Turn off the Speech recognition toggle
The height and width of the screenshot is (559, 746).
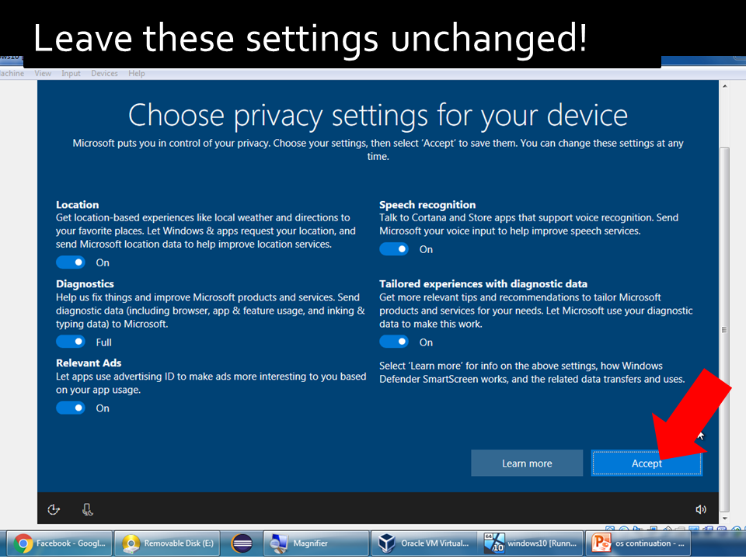[394, 248]
